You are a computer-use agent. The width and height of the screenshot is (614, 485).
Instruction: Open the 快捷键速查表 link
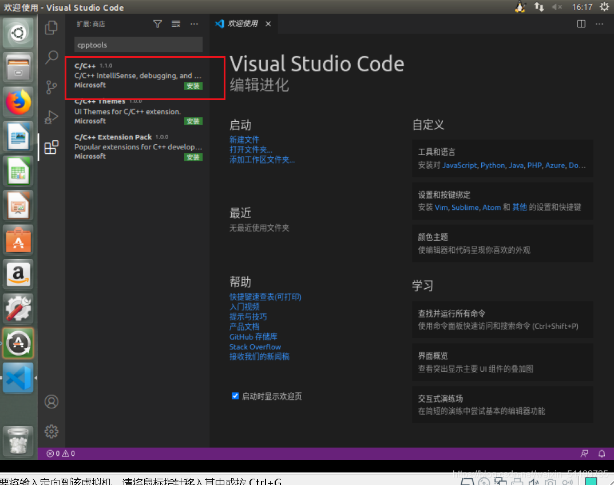265,297
